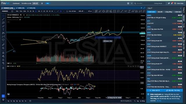Screen dimensions: 186x104
Task: Select the Text annotation tool
Action: (x=3, y=29)
